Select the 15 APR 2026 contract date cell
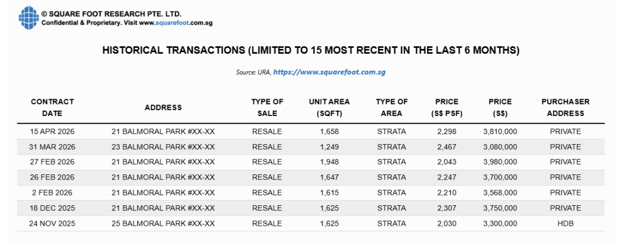Screen dimensions: 632x242 click(52, 132)
